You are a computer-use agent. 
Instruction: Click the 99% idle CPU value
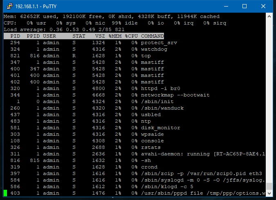(125, 23)
